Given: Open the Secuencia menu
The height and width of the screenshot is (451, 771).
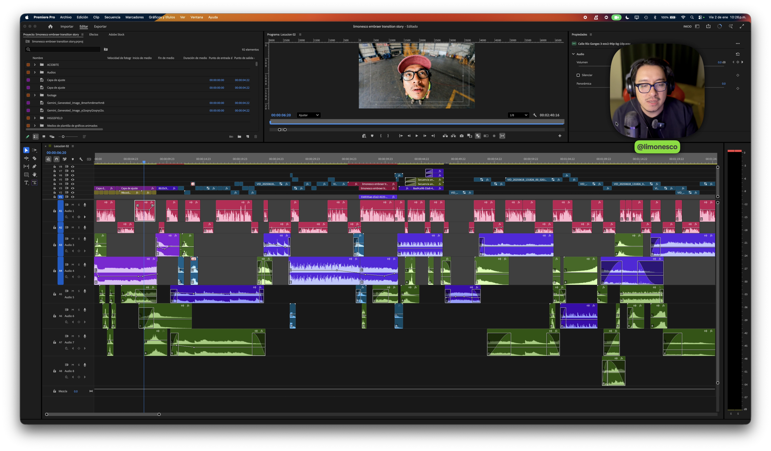Looking at the screenshot, I should click(112, 17).
